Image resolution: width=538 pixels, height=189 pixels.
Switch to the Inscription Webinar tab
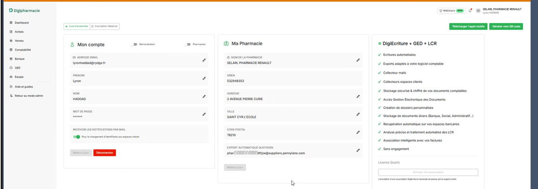pos(105,26)
